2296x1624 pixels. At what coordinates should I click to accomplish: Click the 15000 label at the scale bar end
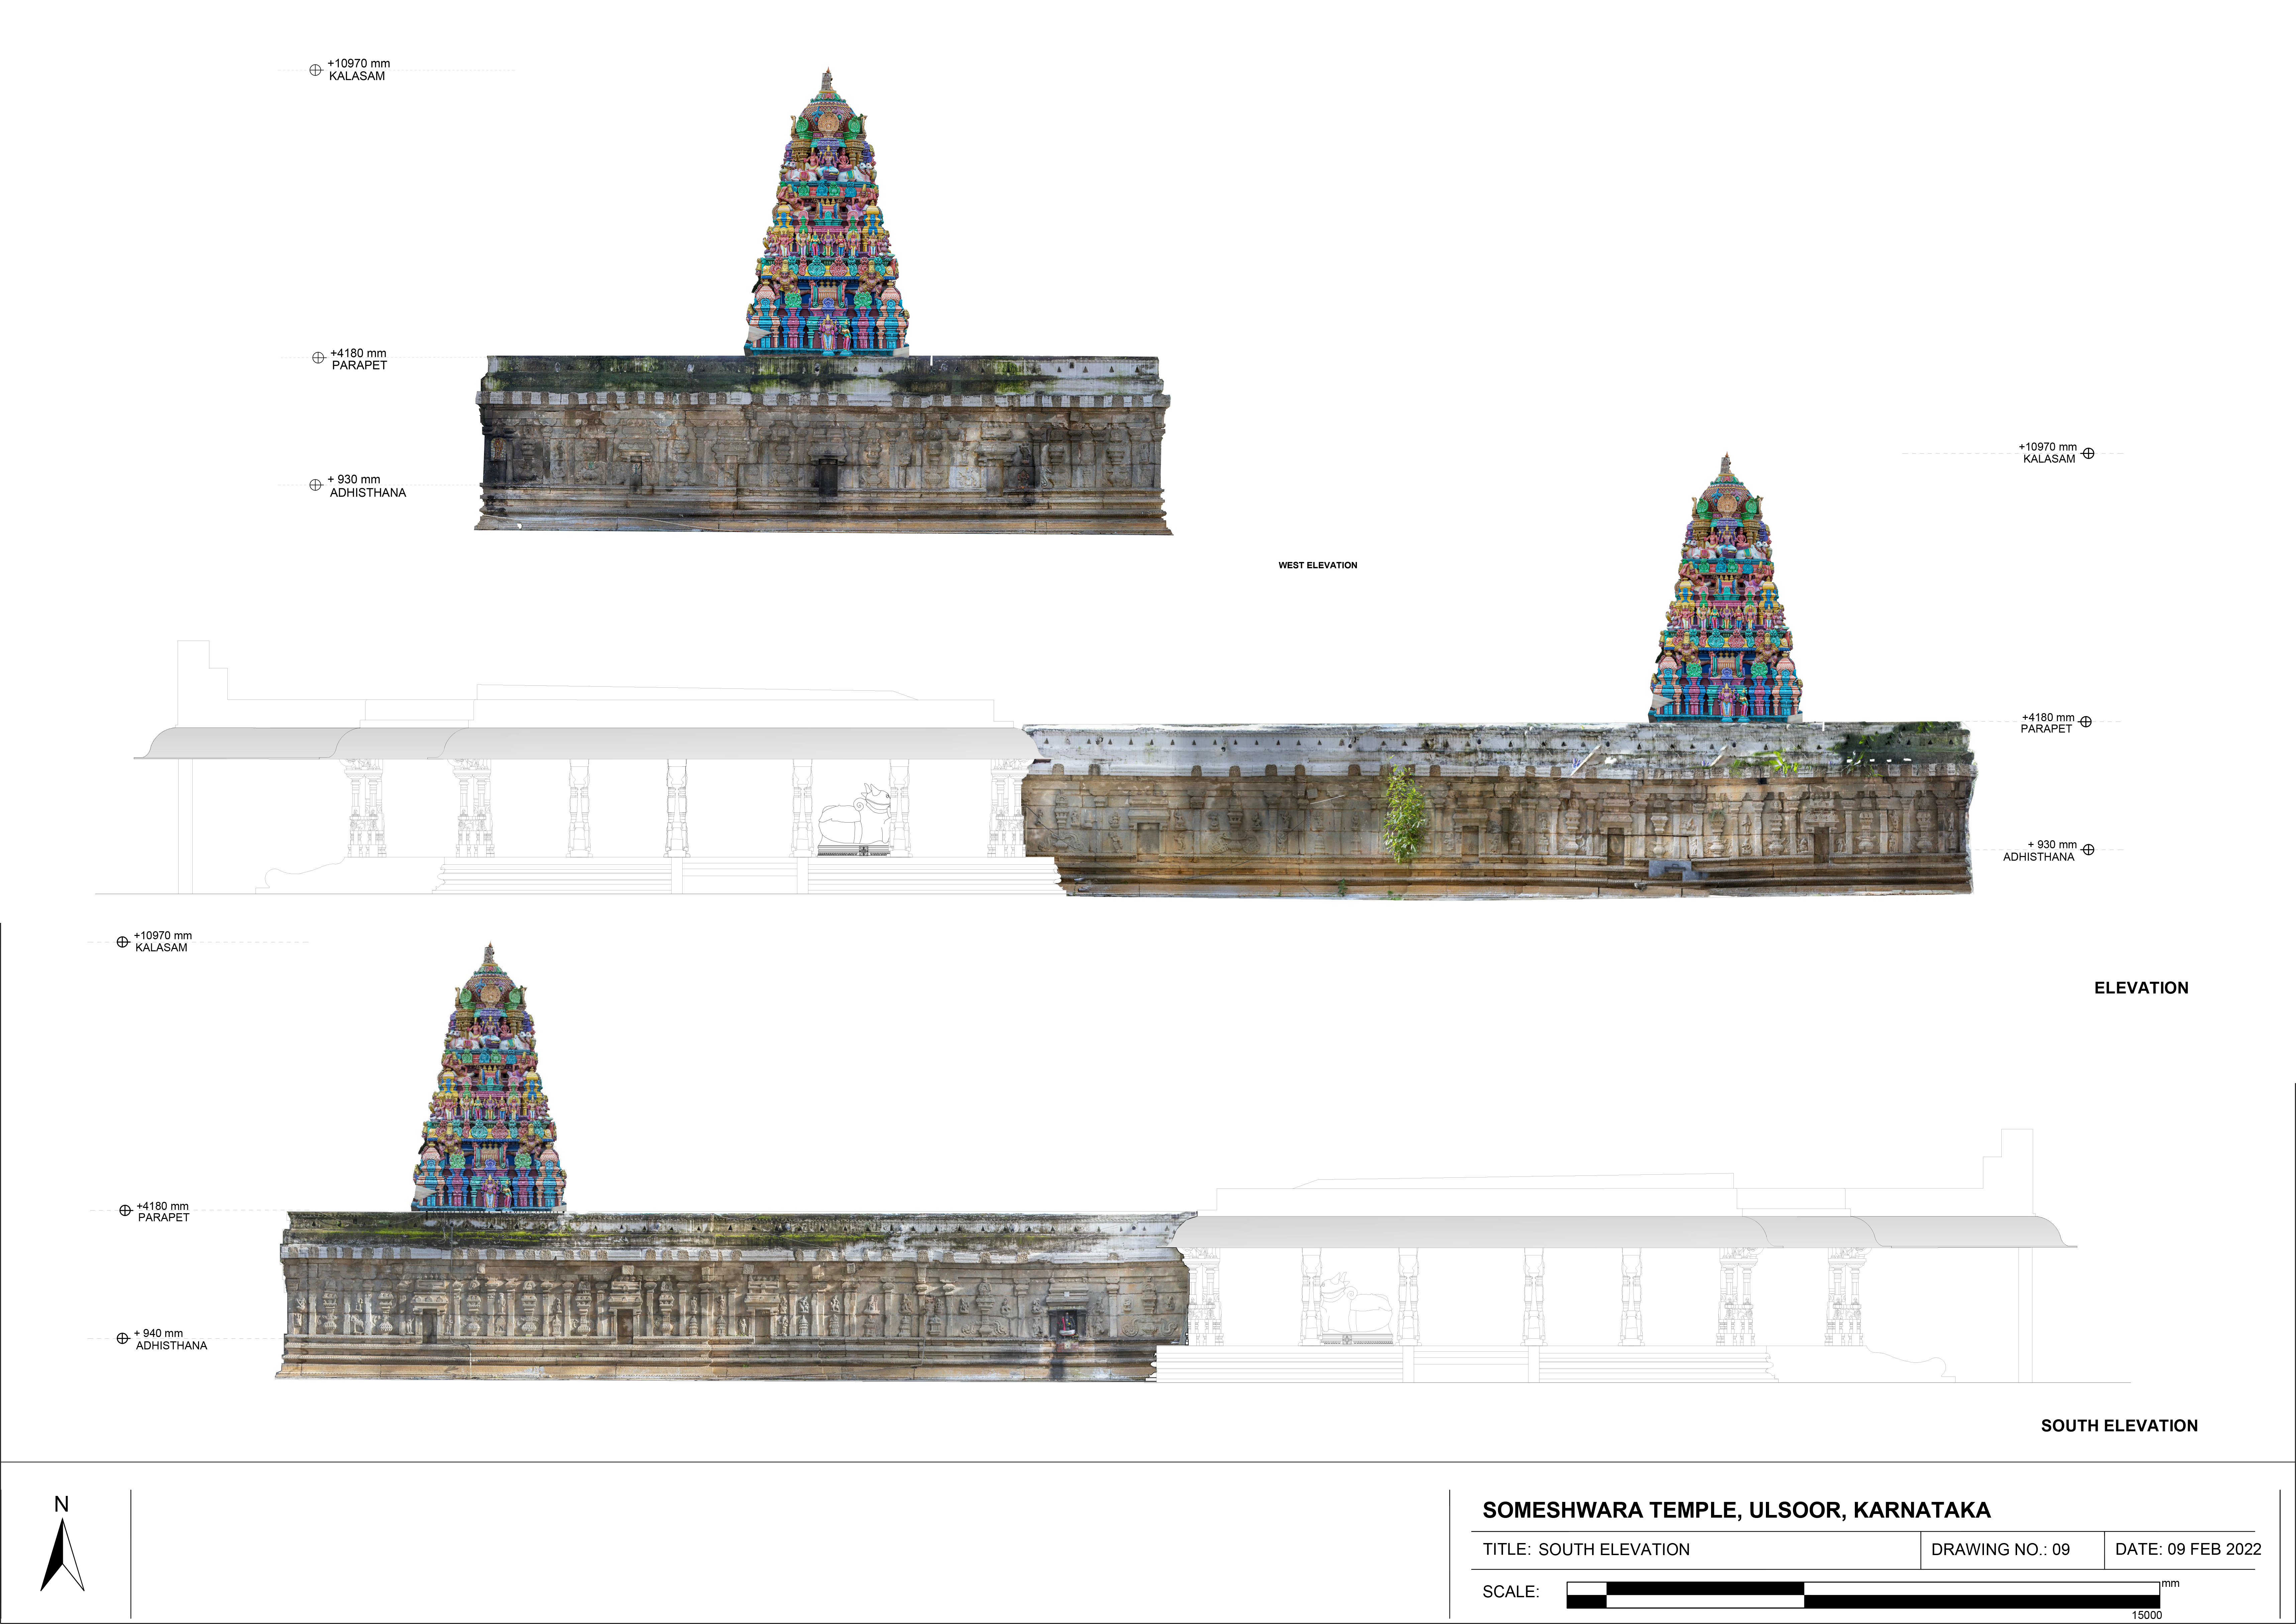(x=2146, y=1615)
